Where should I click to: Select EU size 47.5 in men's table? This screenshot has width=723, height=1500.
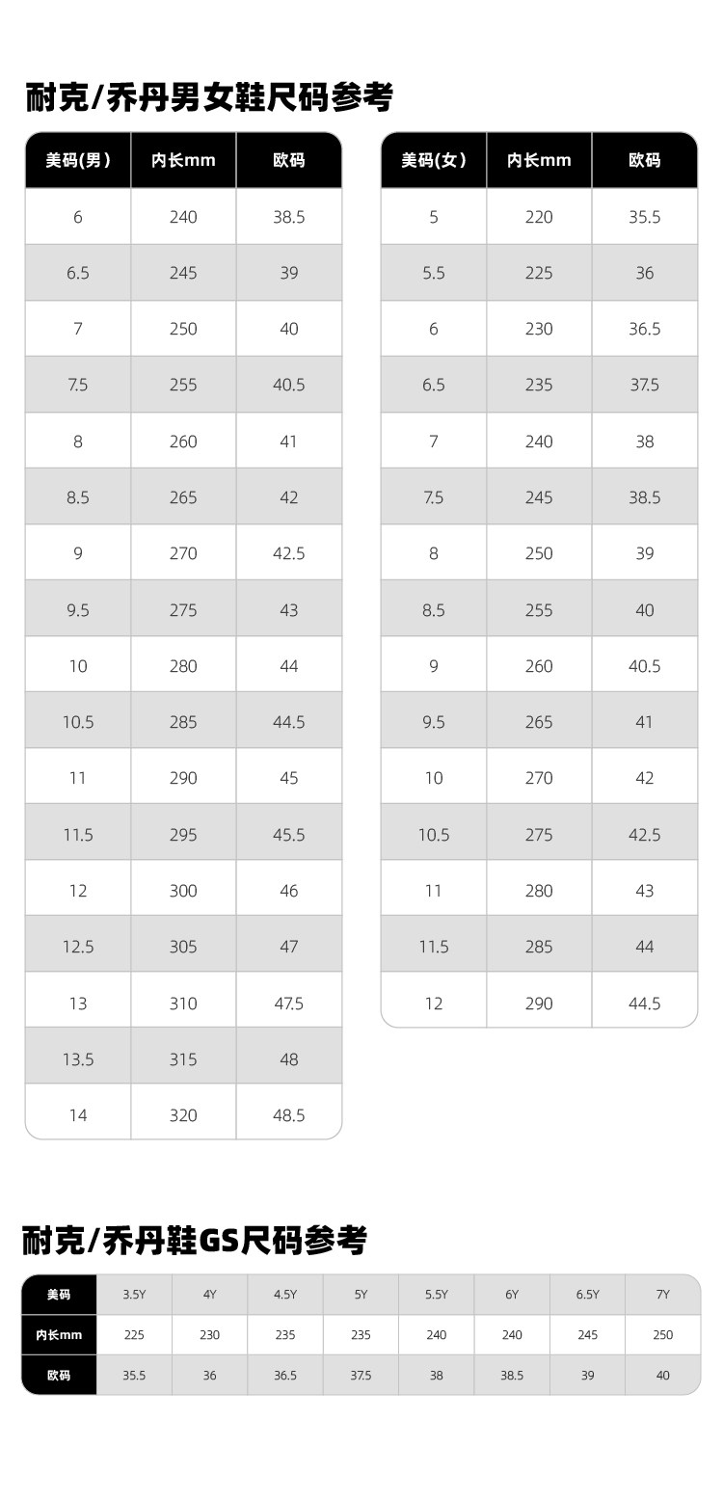(289, 1004)
